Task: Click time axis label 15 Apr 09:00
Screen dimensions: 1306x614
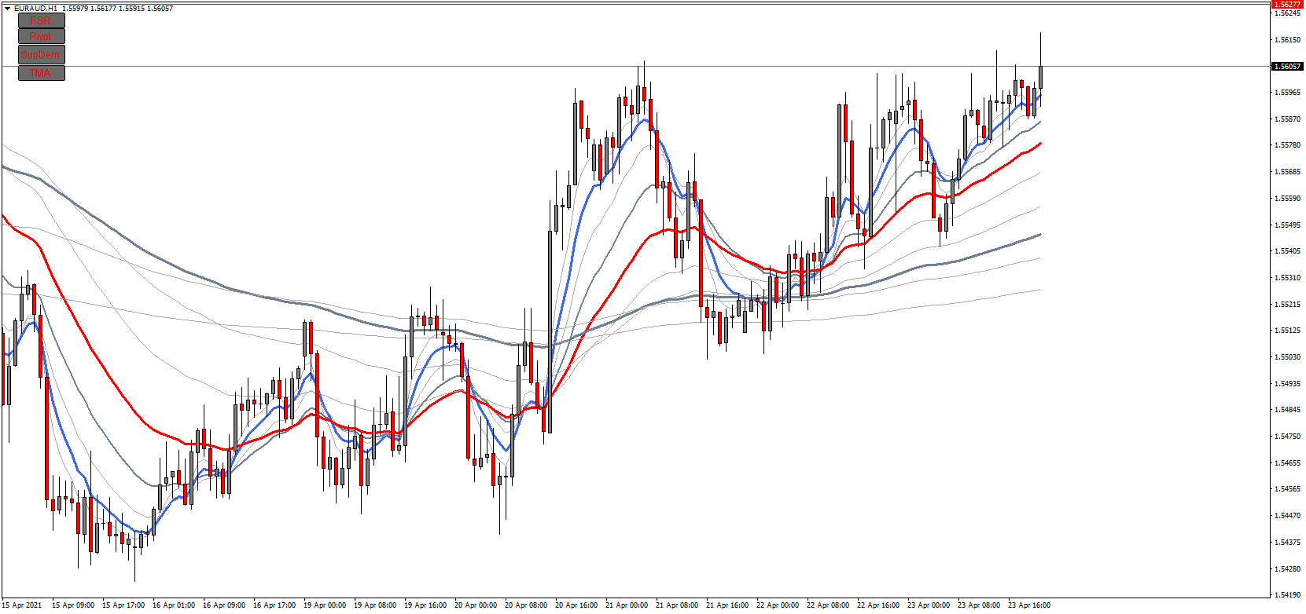Action: tap(73, 605)
